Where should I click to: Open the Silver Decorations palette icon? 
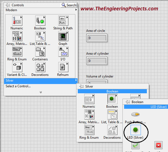pos(112,130)
